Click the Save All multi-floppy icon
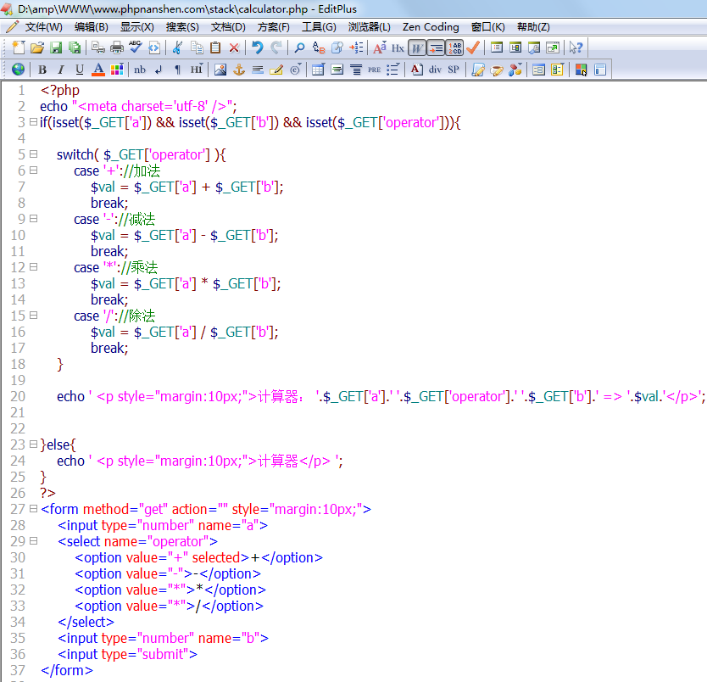Screen dimensions: 707x682 click(75, 48)
